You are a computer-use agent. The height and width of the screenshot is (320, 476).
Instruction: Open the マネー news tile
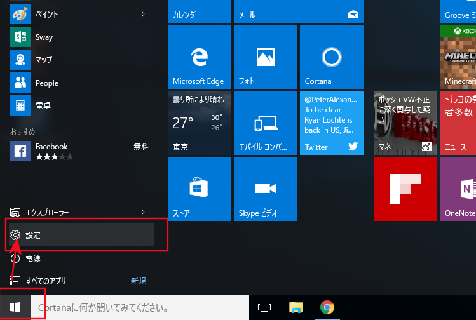(x=405, y=123)
